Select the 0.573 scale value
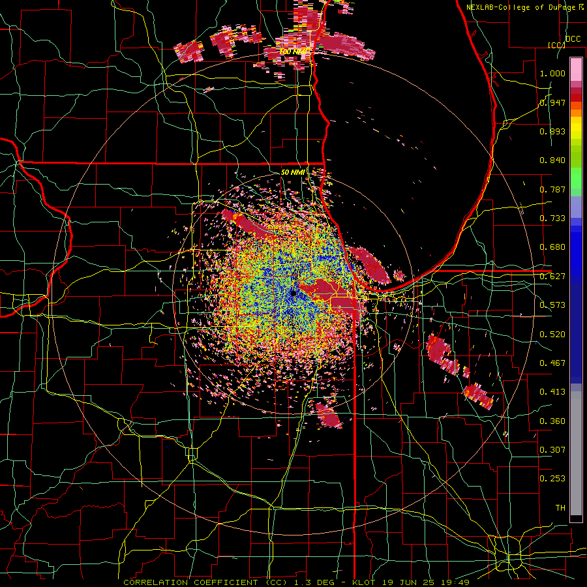The width and height of the screenshot is (587, 587). 552,305
